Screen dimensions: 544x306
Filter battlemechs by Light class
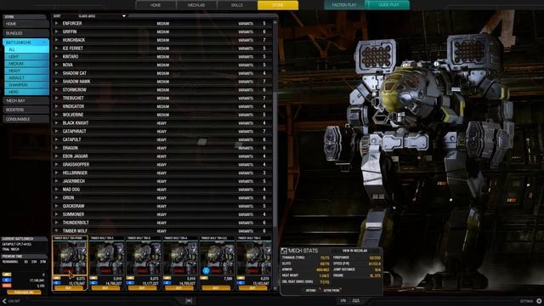(x=27, y=57)
